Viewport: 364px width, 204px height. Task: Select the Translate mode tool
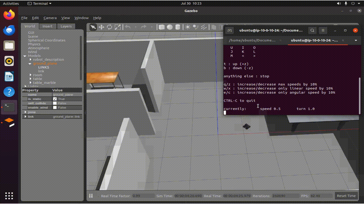coord(102,27)
